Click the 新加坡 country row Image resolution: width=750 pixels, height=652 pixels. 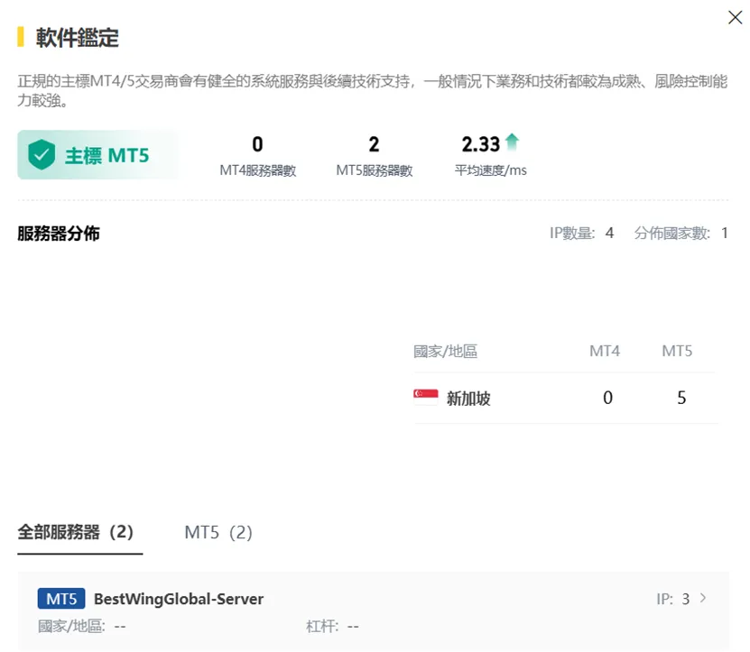click(x=566, y=398)
